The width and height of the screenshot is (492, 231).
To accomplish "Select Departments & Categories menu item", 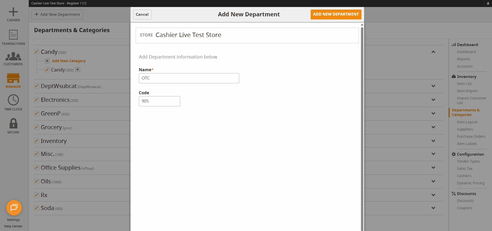I will 466,112.
